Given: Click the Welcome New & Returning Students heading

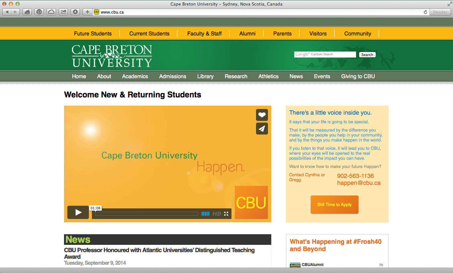Looking at the screenshot, I should click(133, 95).
